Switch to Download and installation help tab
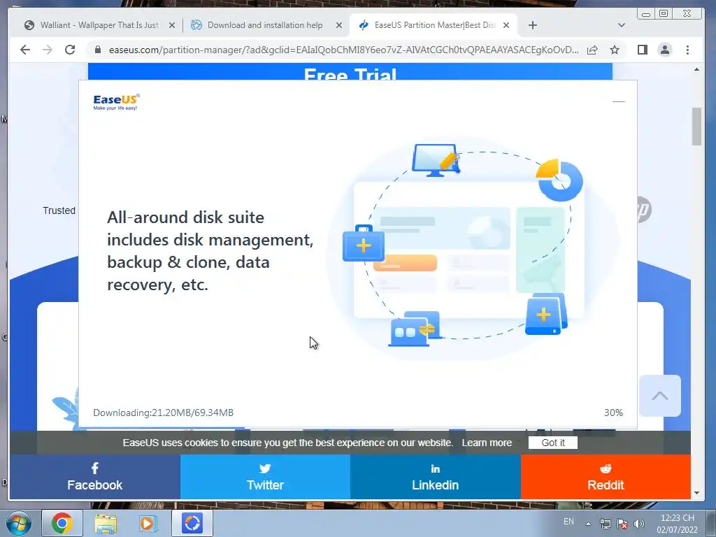 (265, 25)
